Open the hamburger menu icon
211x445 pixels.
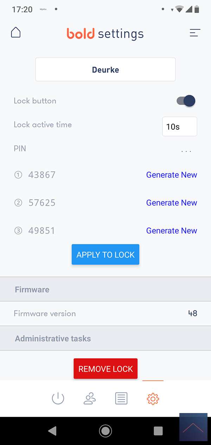(195, 33)
